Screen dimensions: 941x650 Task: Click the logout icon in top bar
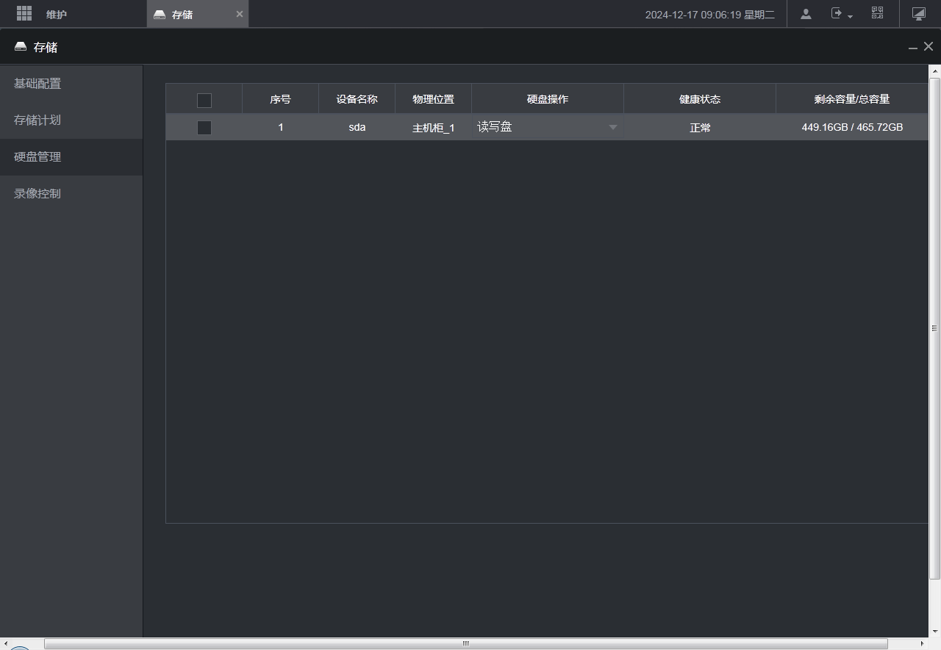click(837, 13)
